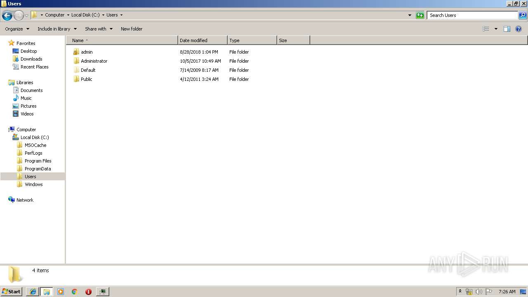
Task: Open Action Center flag icon
Action: point(489,292)
